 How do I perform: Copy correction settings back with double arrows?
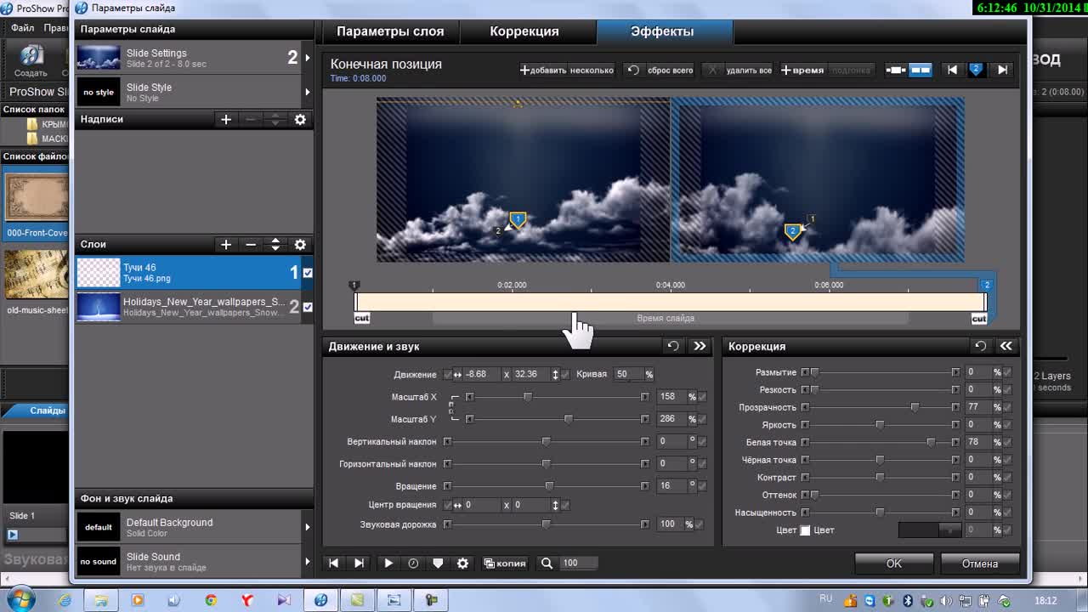[x=1006, y=346]
